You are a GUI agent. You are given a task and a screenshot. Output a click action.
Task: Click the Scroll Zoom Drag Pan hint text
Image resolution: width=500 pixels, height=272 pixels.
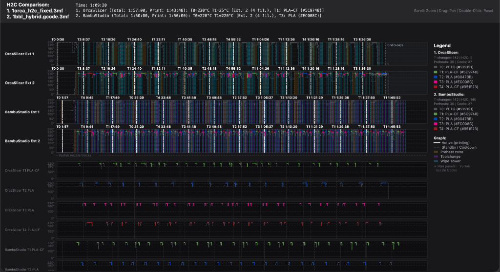pyautogui.click(x=454, y=11)
